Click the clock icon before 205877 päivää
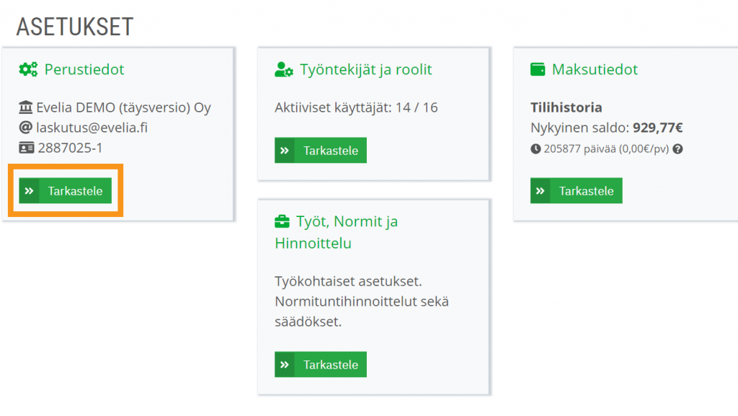 (535, 149)
